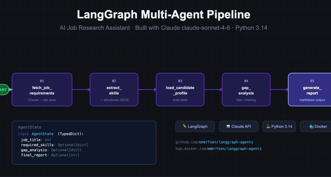This screenshot has height=177, width=331.
Task: Click the snake icon in Python 3.14 badge
Action: click(268, 127)
